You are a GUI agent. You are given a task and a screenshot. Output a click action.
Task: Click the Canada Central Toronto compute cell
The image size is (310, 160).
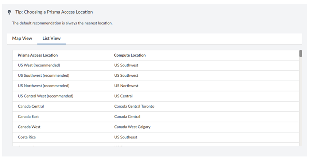134,106
